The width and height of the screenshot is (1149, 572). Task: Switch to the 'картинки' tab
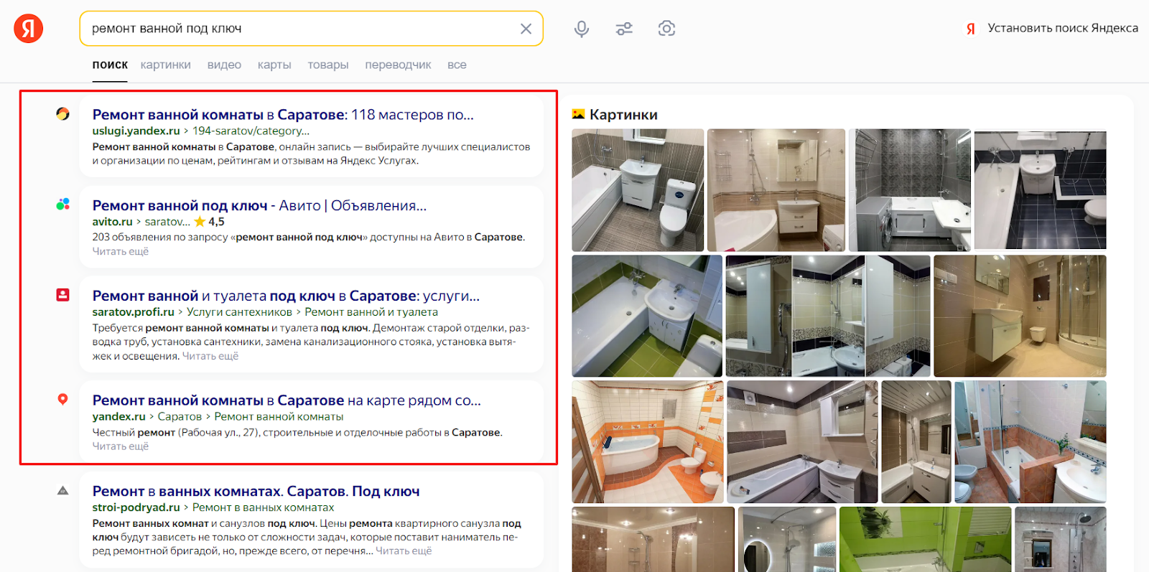[x=166, y=65]
